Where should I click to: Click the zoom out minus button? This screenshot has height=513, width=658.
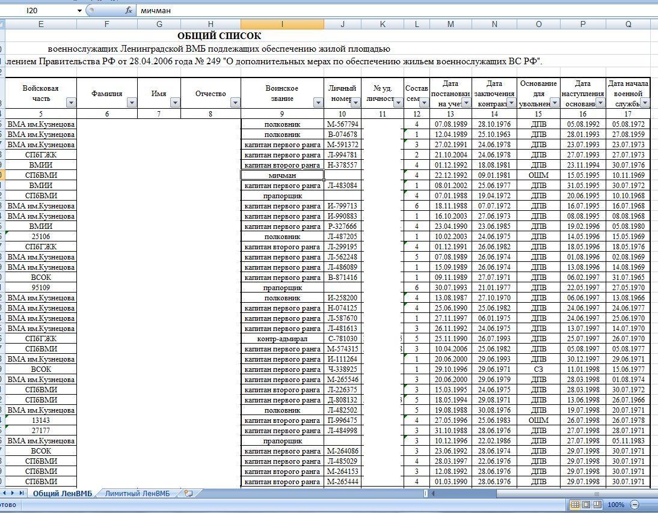[x=635, y=505]
